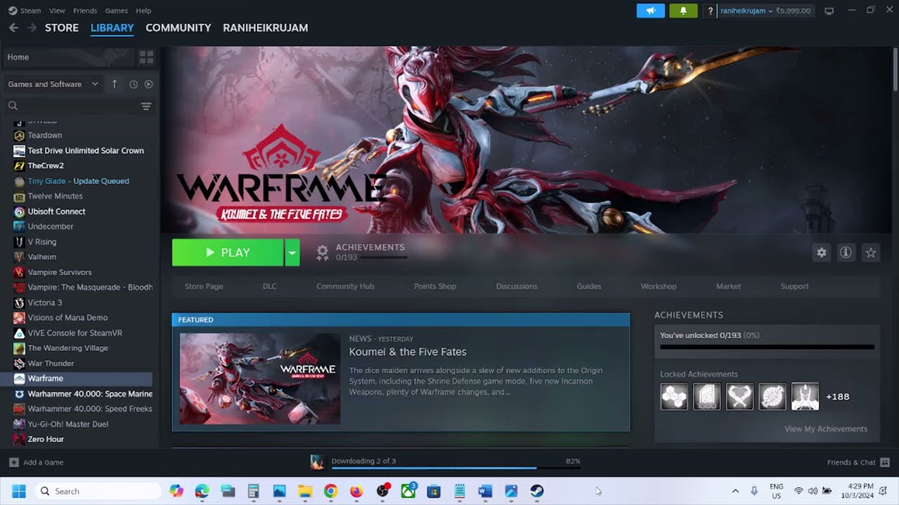Open the Discussions link
This screenshot has width=899, height=505.
point(516,286)
